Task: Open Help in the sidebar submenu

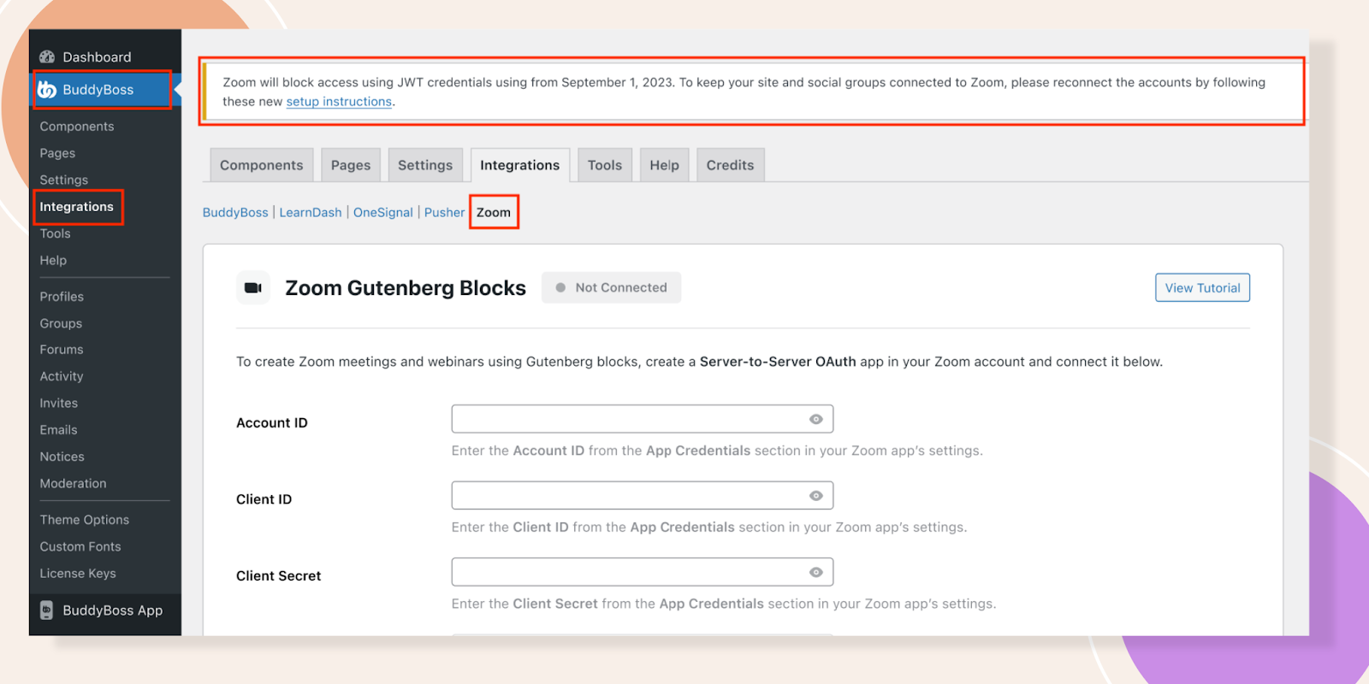Action: (x=53, y=260)
